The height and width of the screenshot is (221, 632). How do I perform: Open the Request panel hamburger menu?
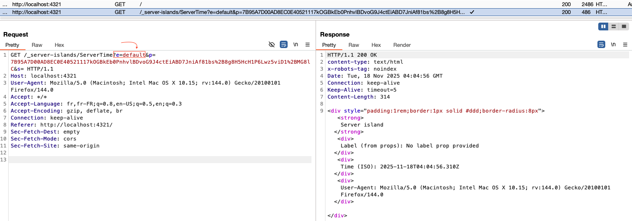[x=307, y=44]
